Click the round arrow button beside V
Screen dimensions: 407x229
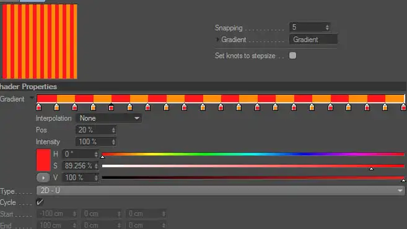pyautogui.click(x=43, y=178)
